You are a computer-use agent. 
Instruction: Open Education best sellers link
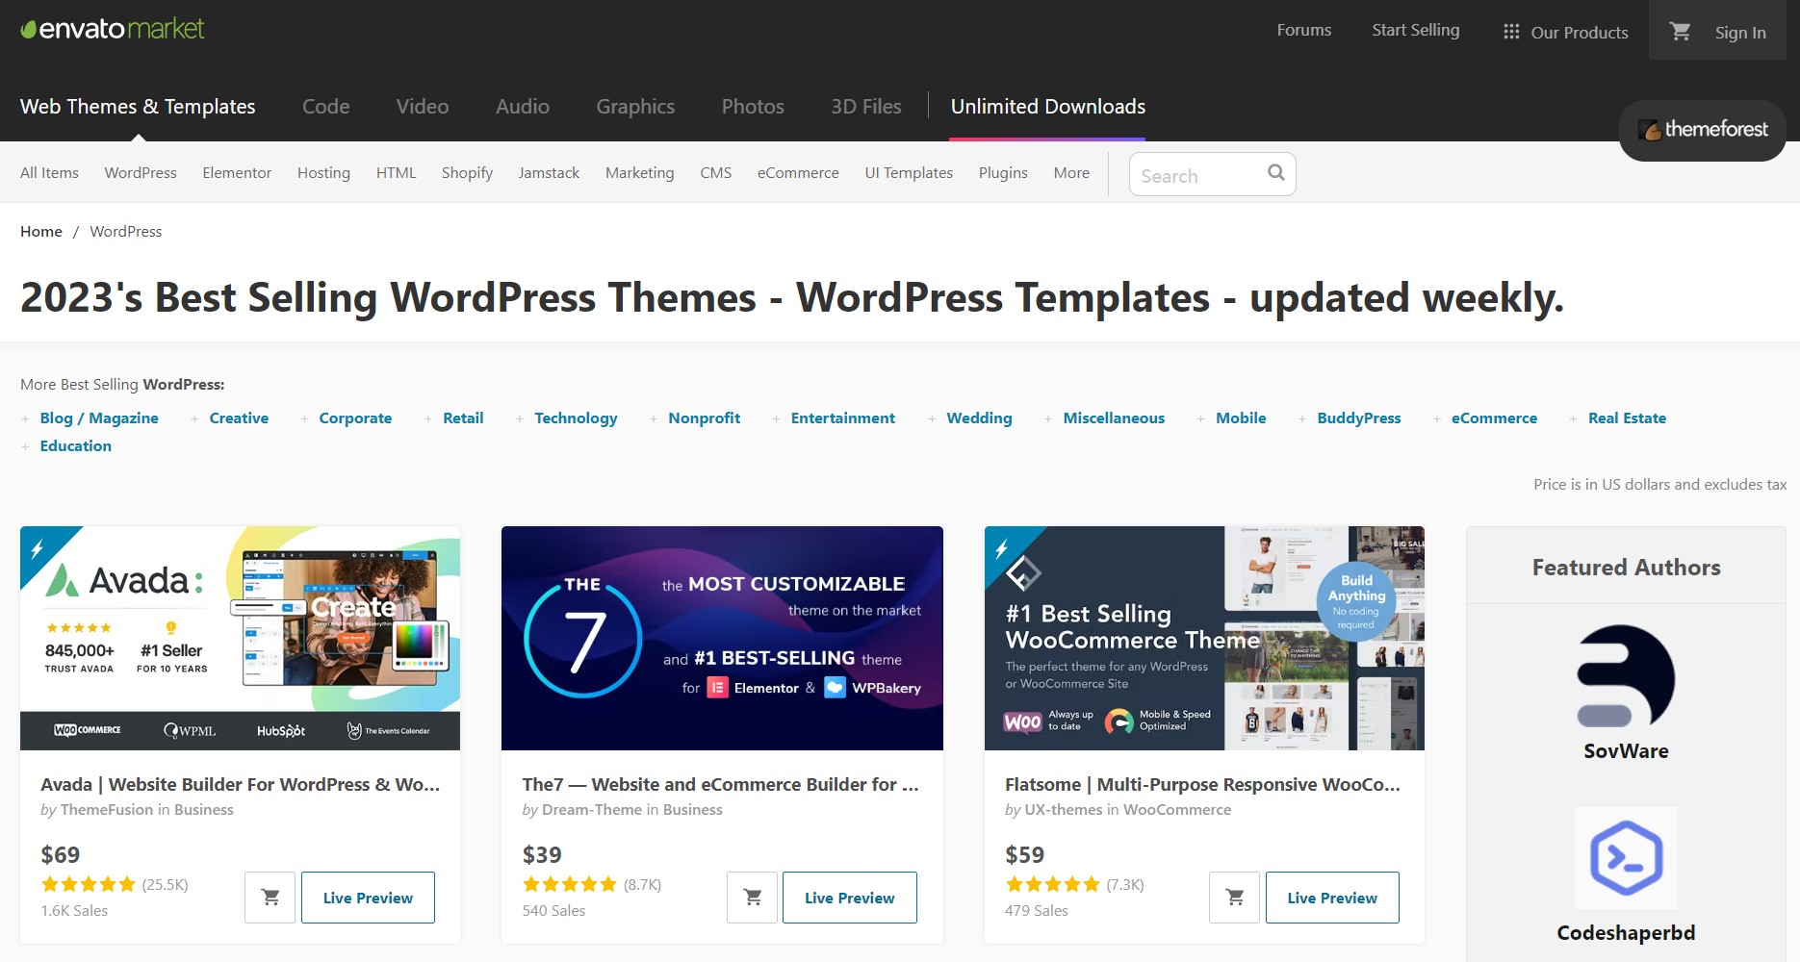(75, 446)
